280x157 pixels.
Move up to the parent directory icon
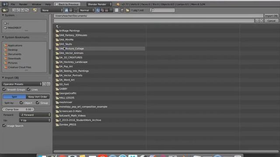[22, 10]
